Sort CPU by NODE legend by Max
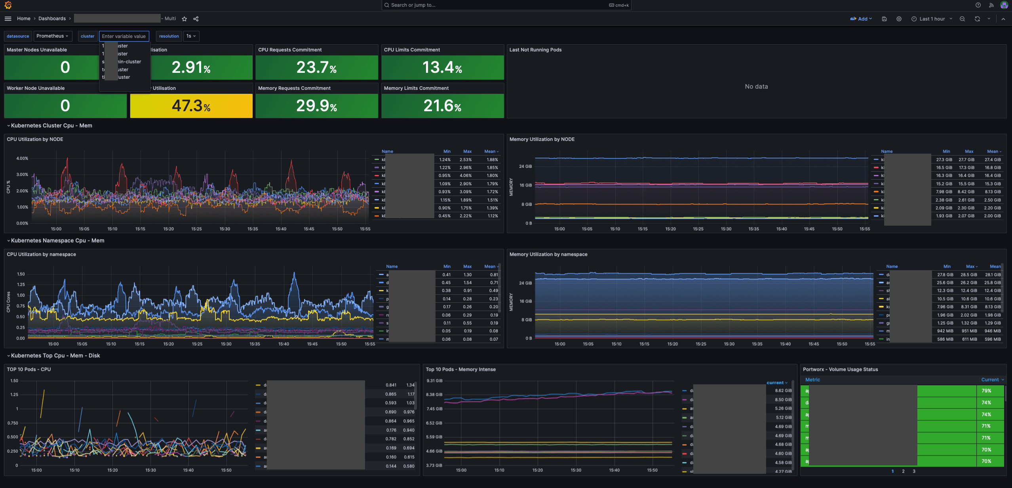The height and width of the screenshot is (488, 1012). pos(467,151)
